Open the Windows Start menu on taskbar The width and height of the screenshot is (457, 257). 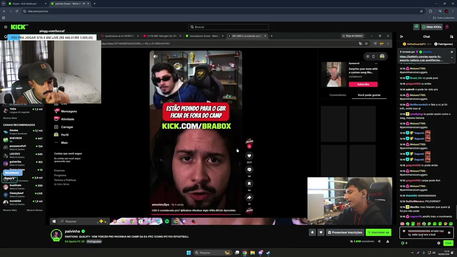tap(189, 253)
